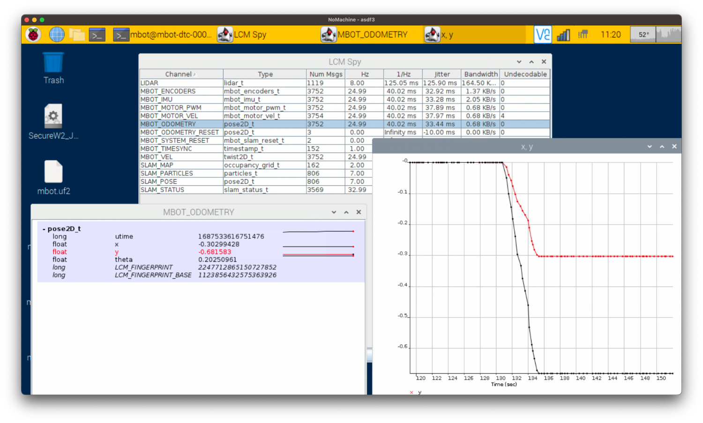Switch to mbot@mbot-dtc terminal taskbar entry
Image resolution: width=703 pixels, height=423 pixels.
click(163, 35)
